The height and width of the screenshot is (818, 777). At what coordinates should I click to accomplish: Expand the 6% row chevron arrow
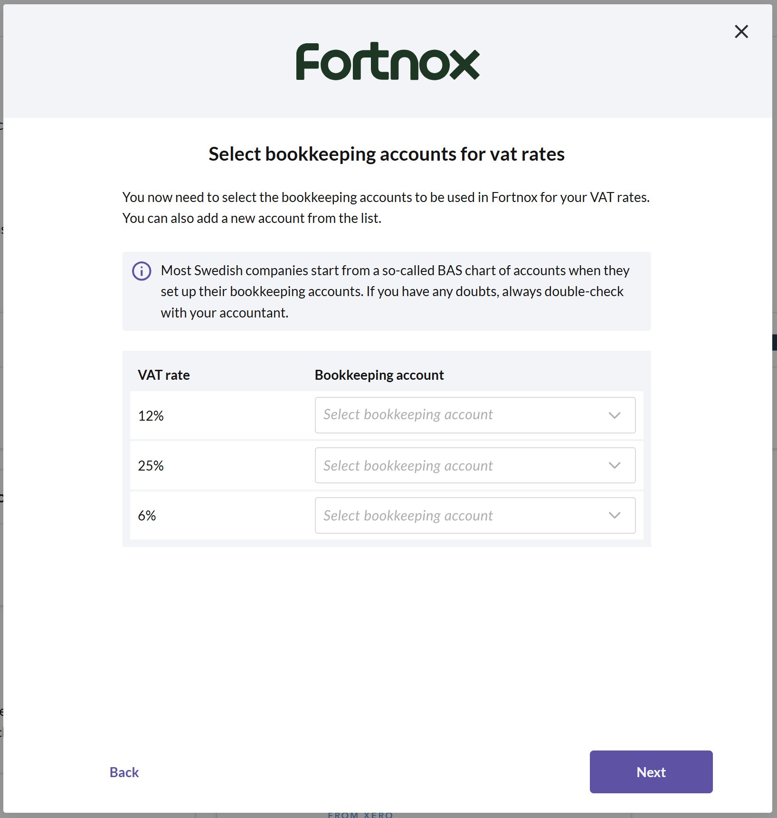tap(615, 515)
